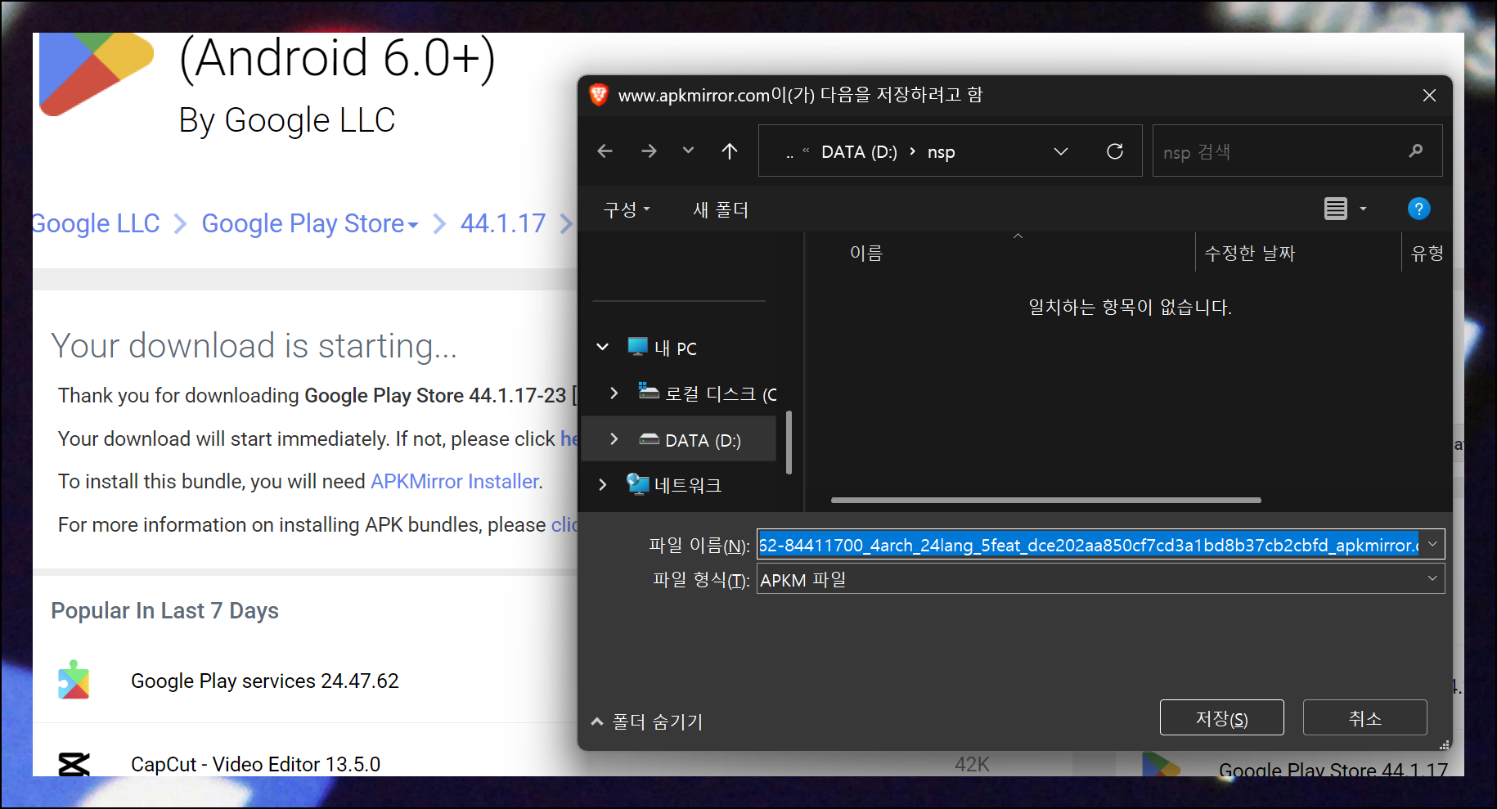The width and height of the screenshot is (1497, 809).
Task: Sort by 수정한 날짜 column header
Action: point(1250,253)
